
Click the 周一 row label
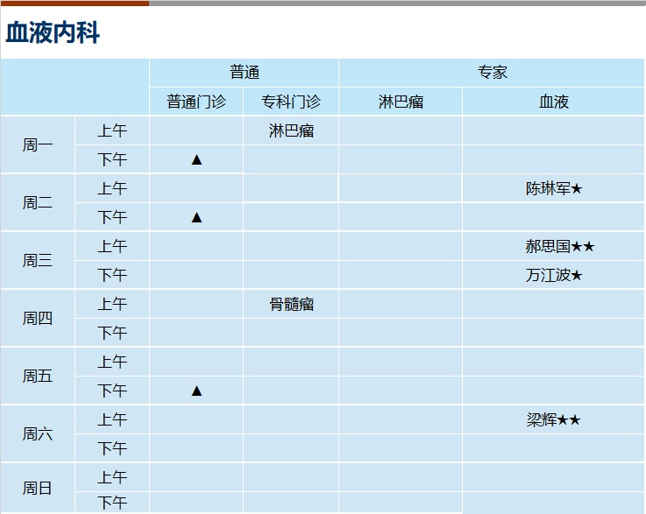tap(38, 144)
